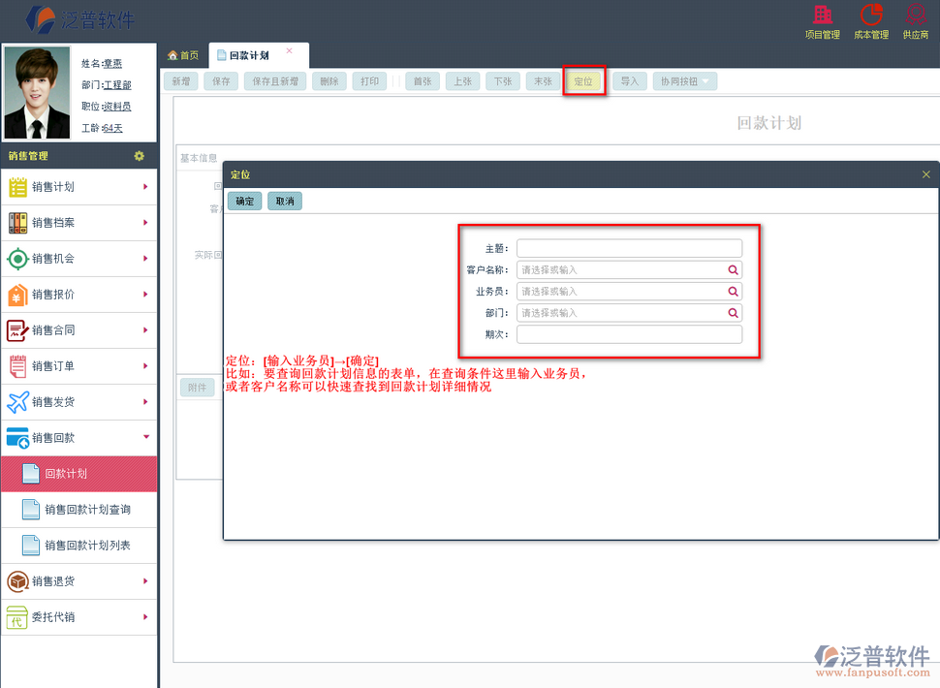Click the 销售计划 calendar icon

pos(17,187)
